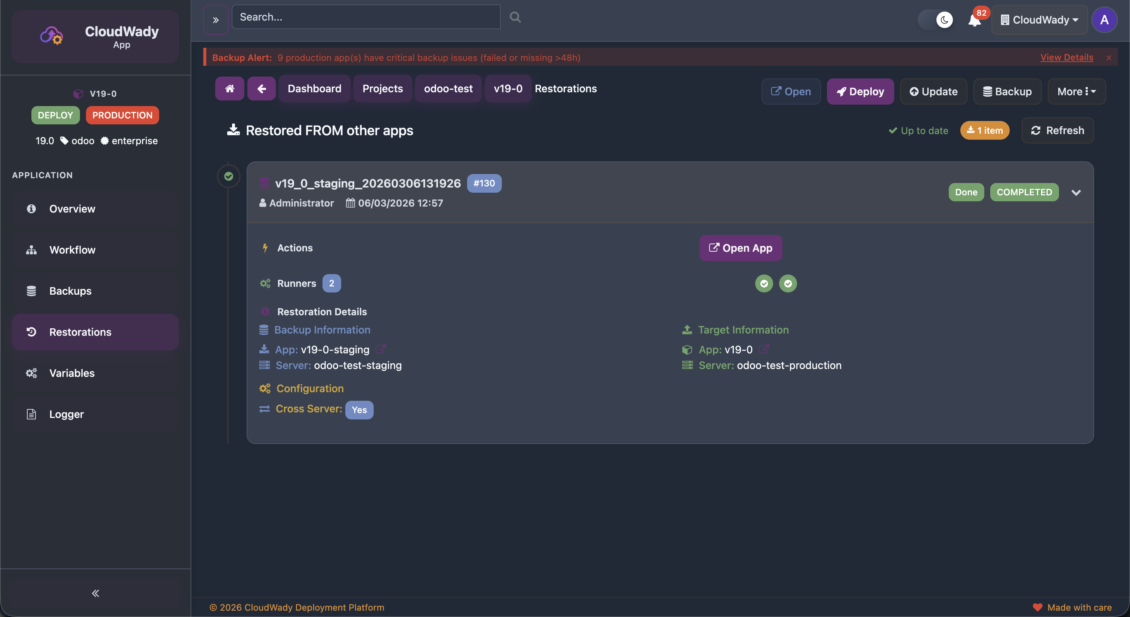1130x617 pixels.
Task: Dismiss the backup alert banner
Action: 1109,58
